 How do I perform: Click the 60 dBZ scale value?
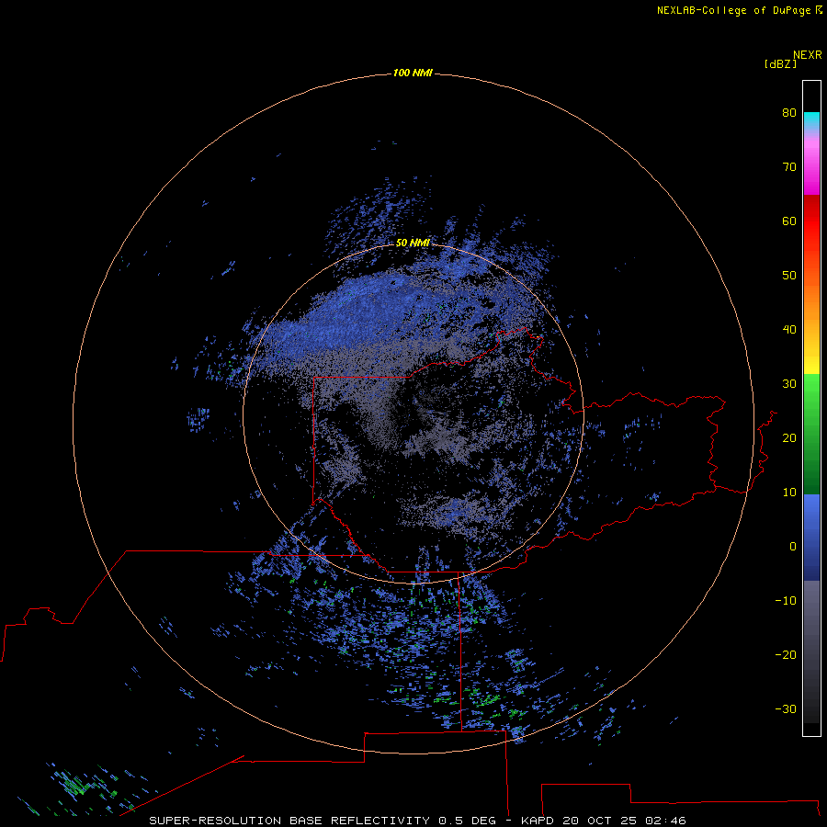(789, 221)
